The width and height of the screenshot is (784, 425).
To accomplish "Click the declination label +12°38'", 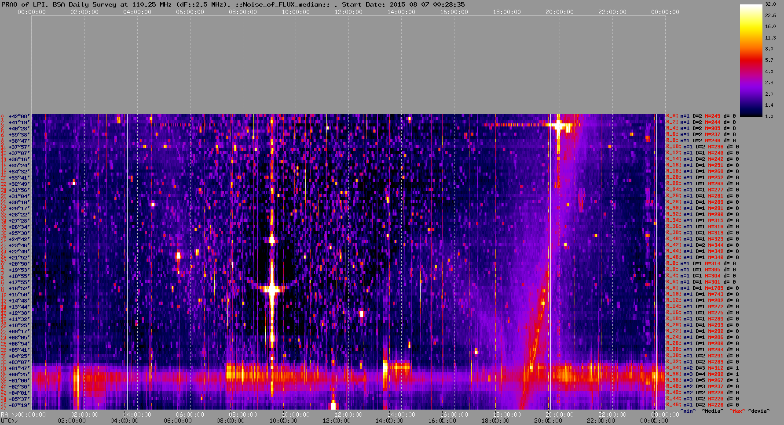I will pyautogui.click(x=19, y=313).
